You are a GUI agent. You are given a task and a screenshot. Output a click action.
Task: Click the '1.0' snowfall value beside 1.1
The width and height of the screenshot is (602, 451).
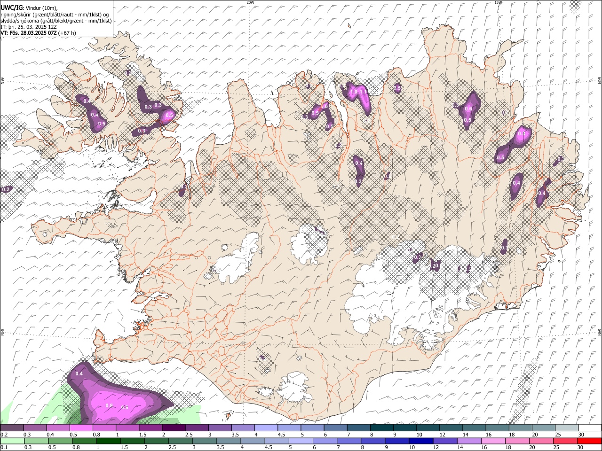pyautogui.click(x=354, y=91)
